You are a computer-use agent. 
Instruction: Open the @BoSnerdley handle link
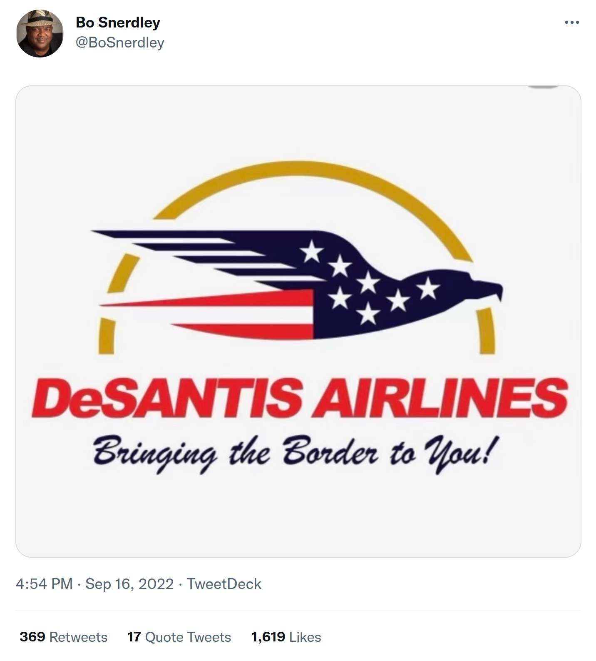120,42
